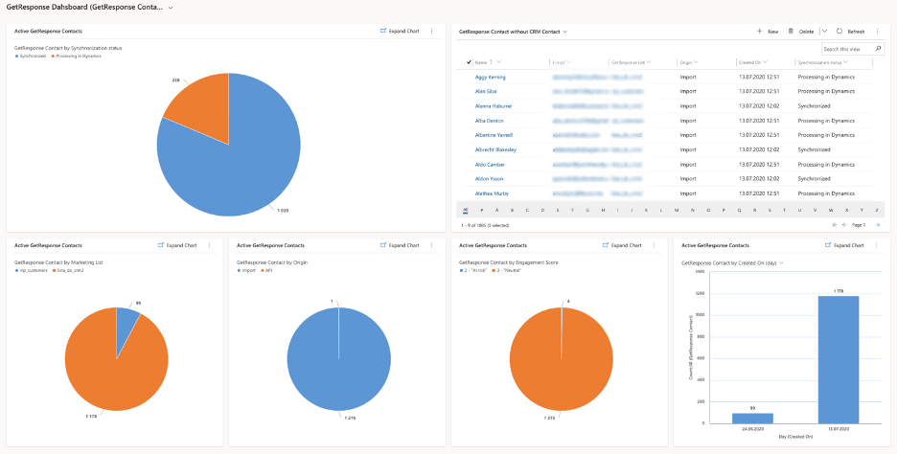Open the GetResponse List column dropdown
Image resolution: width=897 pixels, height=454 pixels.
tap(649, 62)
